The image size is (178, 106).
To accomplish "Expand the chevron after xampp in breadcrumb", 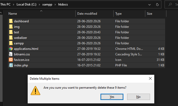I will tap(55, 5).
